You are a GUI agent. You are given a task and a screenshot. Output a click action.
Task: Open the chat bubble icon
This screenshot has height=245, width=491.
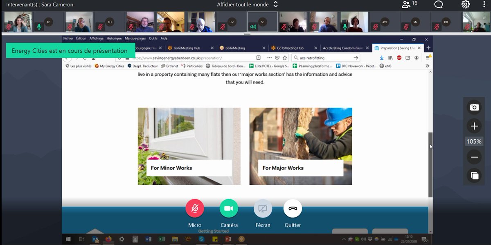[x=439, y=4]
